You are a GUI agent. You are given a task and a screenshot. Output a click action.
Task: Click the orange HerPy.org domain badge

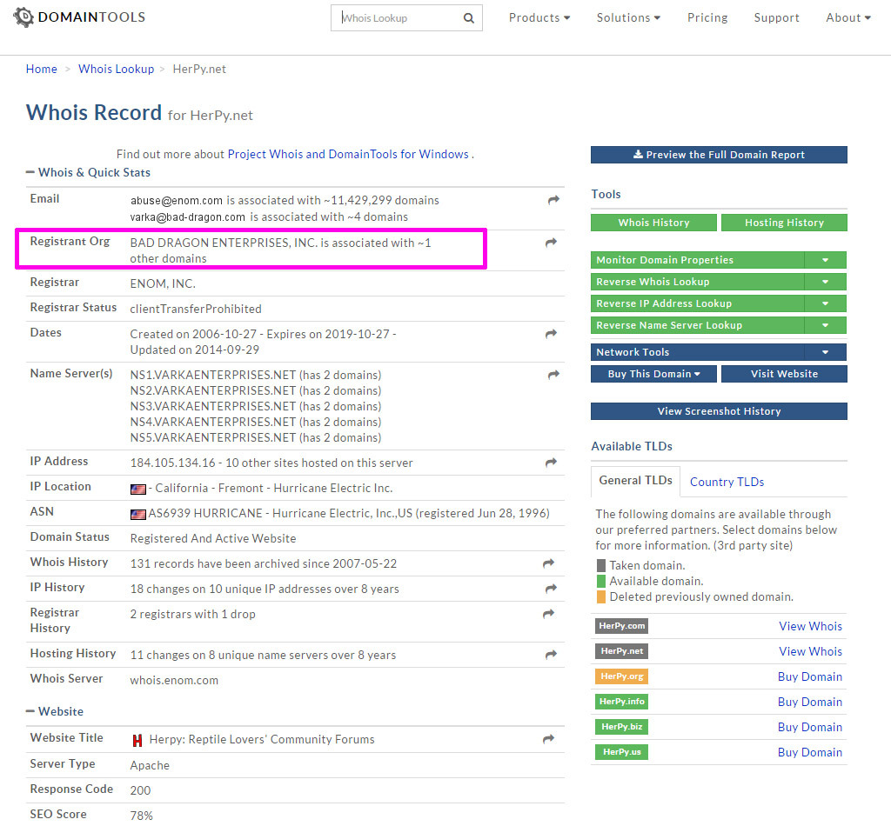click(x=621, y=676)
